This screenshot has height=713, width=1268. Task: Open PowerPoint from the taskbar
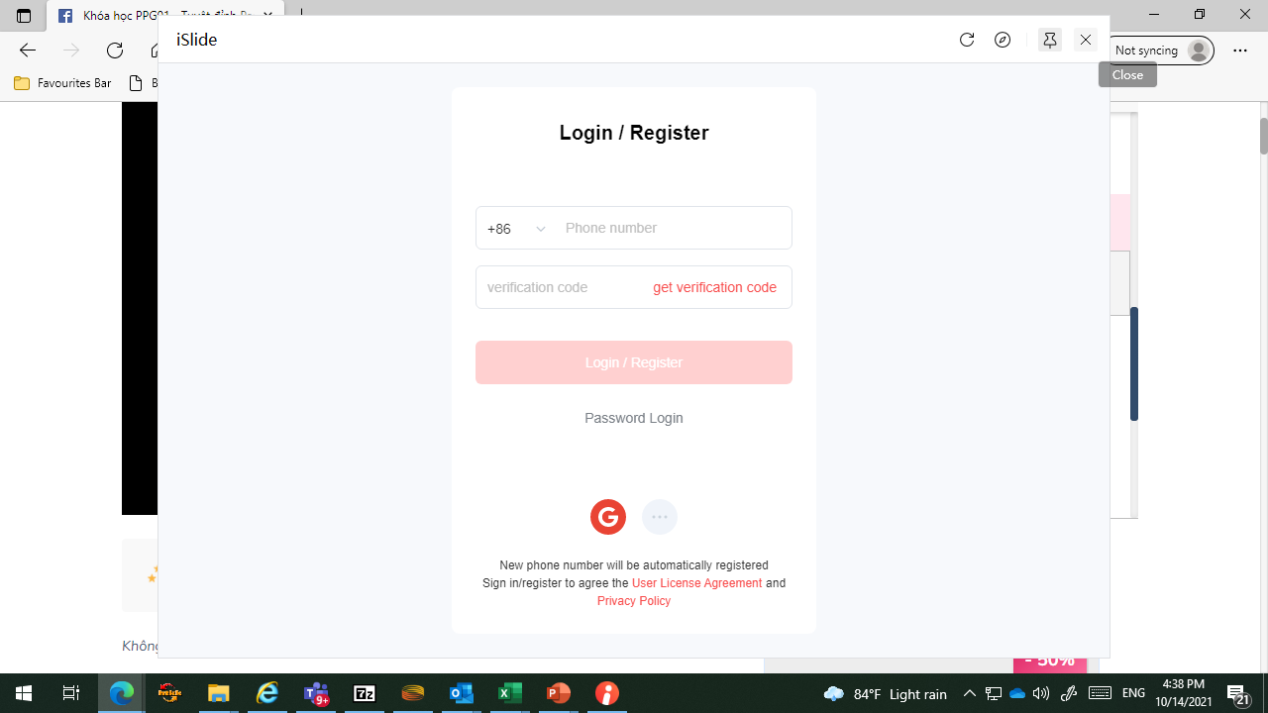click(559, 693)
